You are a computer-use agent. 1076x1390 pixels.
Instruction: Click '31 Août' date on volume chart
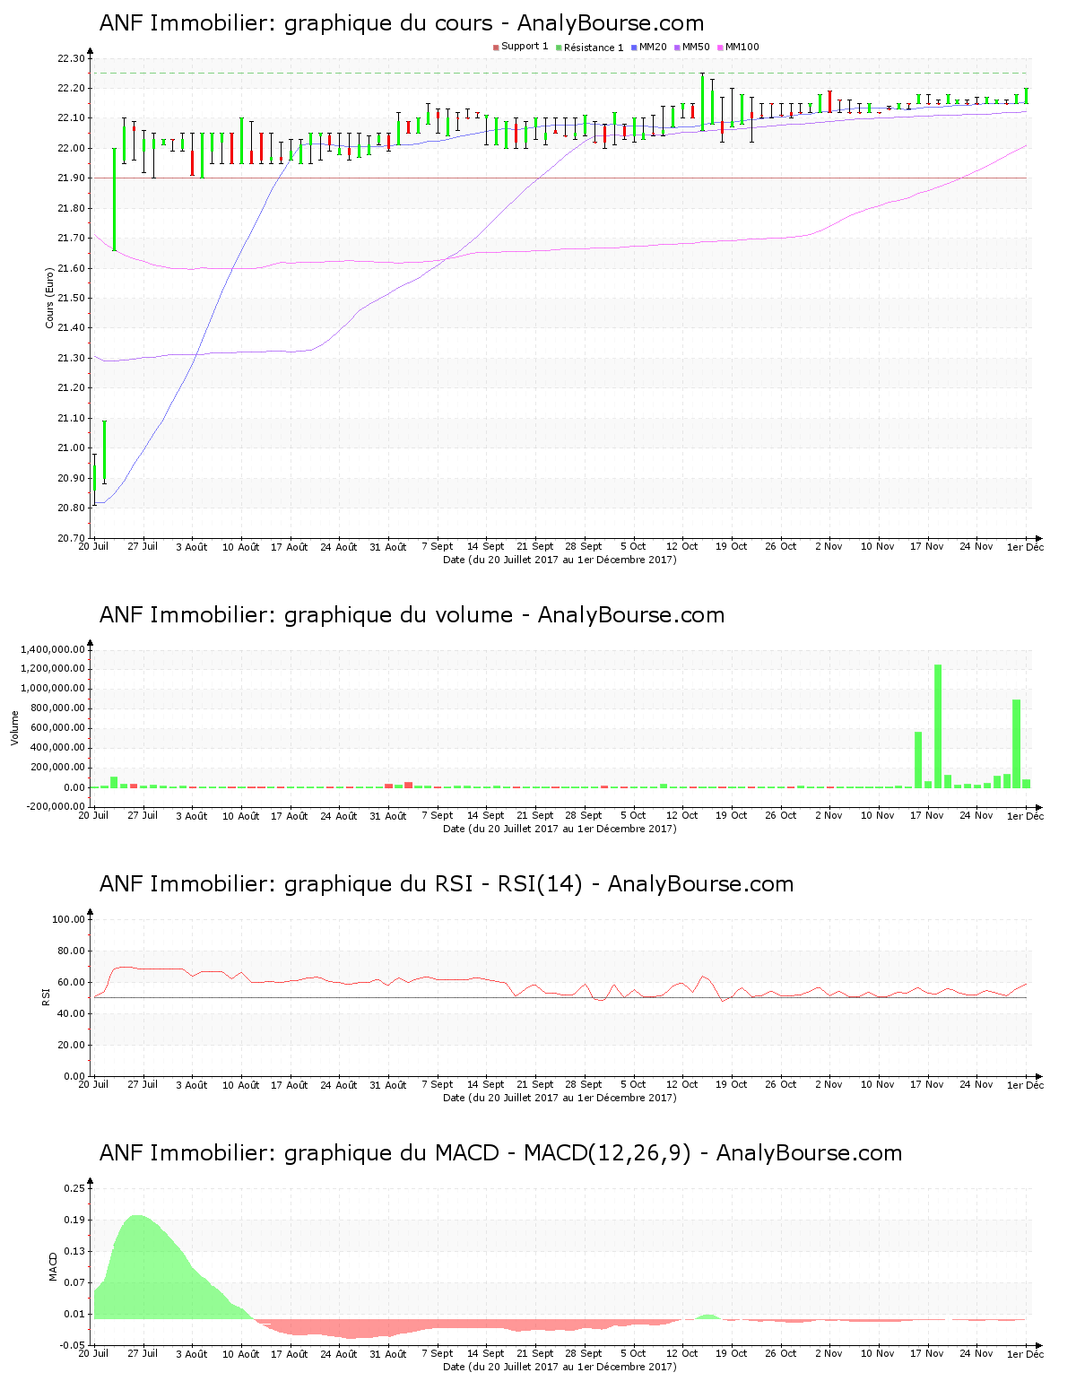388,815
